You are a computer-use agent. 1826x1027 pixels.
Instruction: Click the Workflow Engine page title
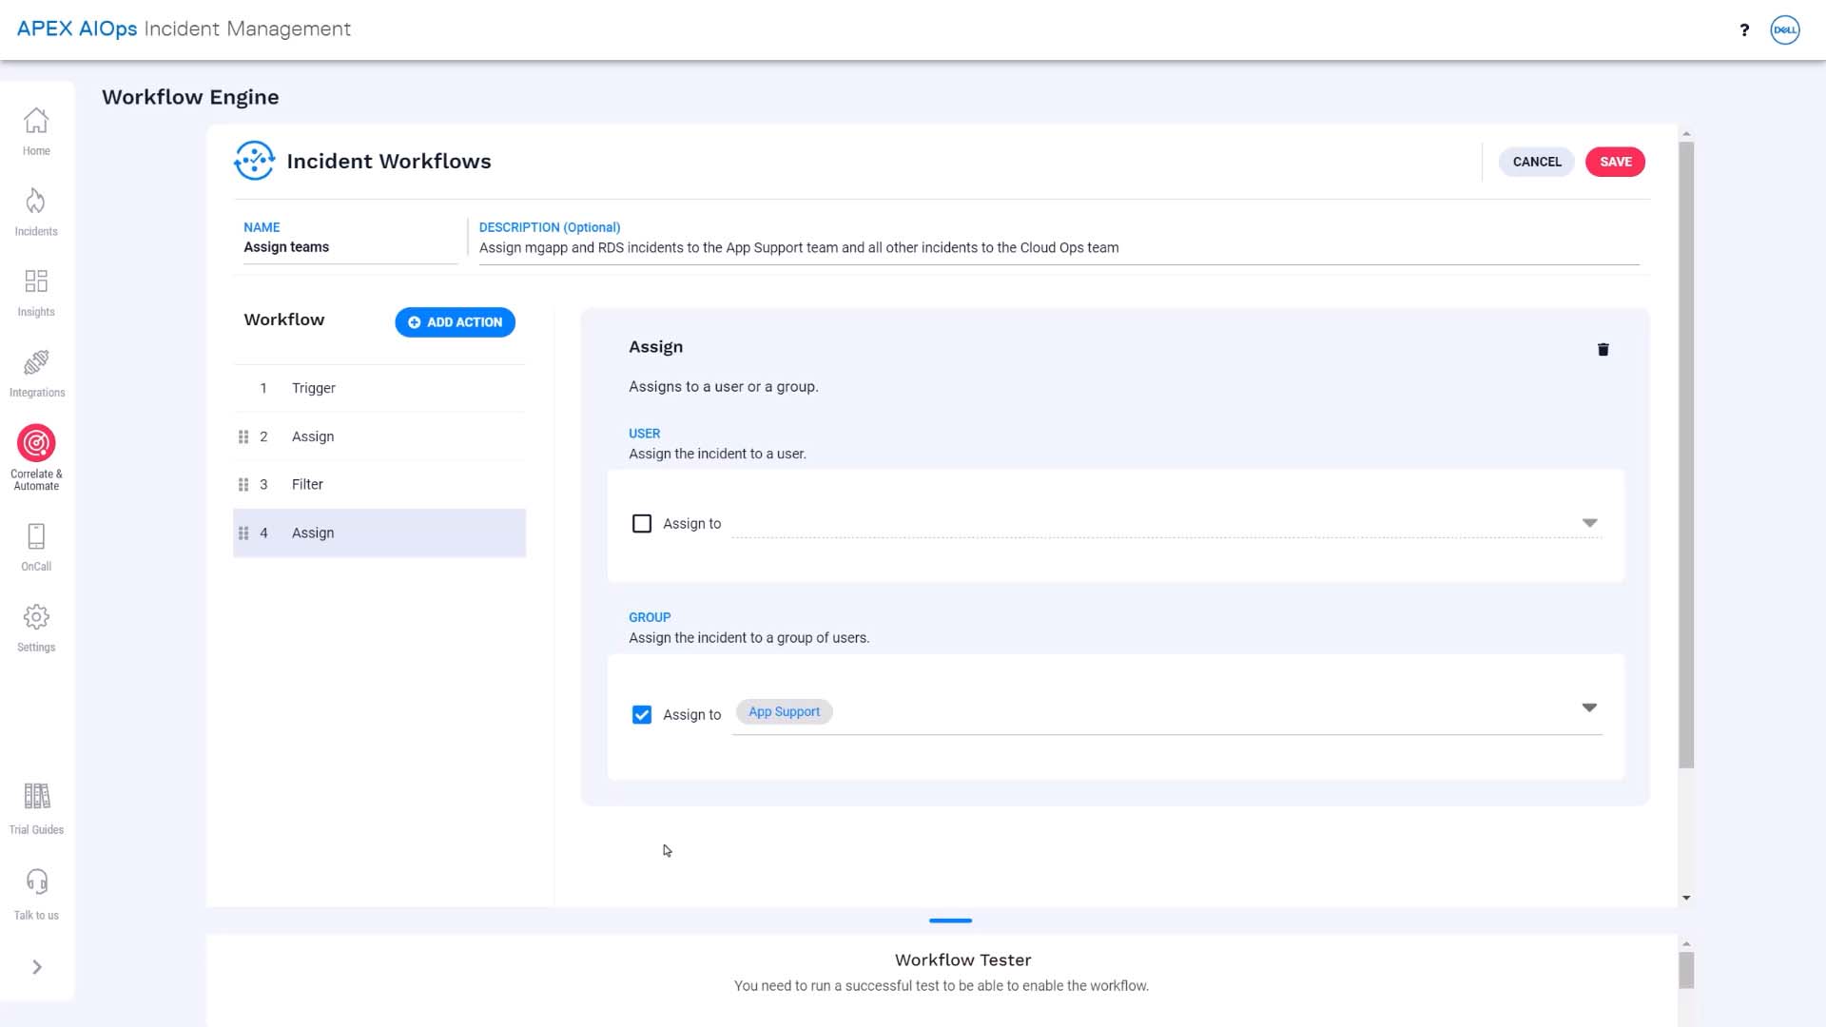190,97
